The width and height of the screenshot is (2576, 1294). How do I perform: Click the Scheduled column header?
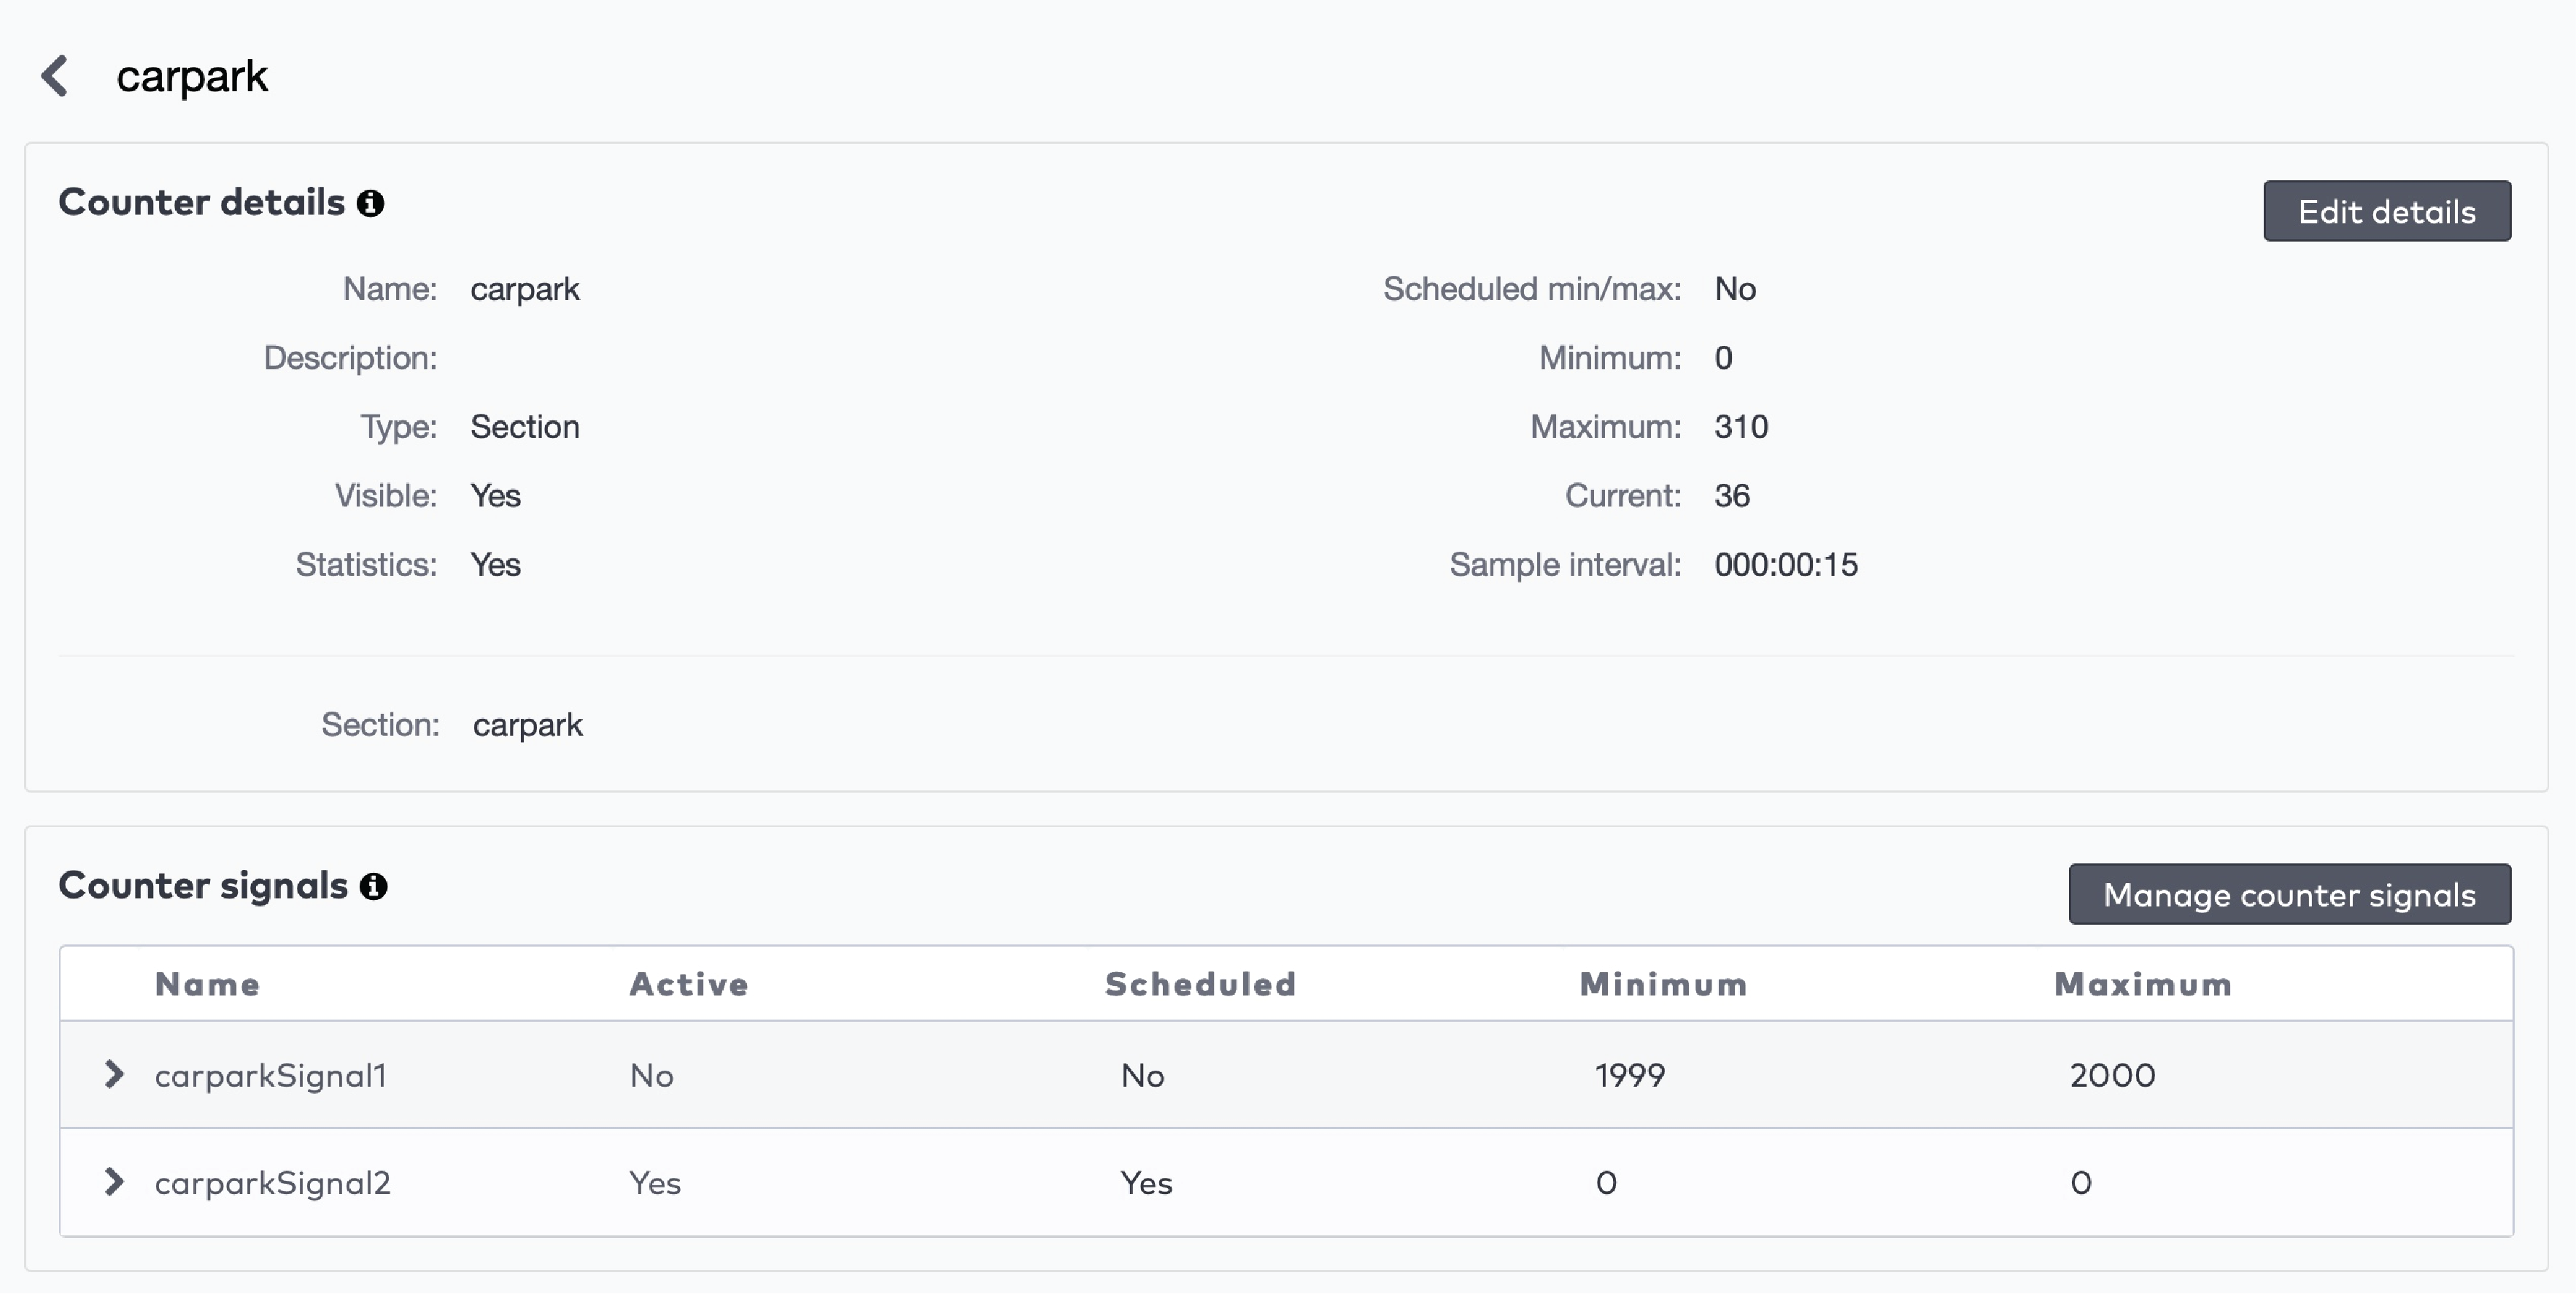[1200, 984]
